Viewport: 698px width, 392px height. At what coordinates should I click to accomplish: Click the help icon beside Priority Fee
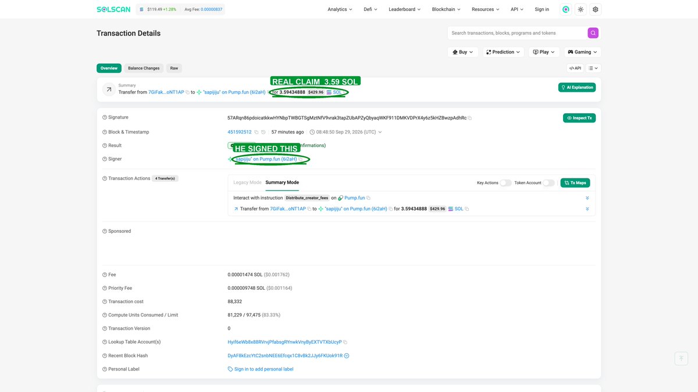point(105,288)
